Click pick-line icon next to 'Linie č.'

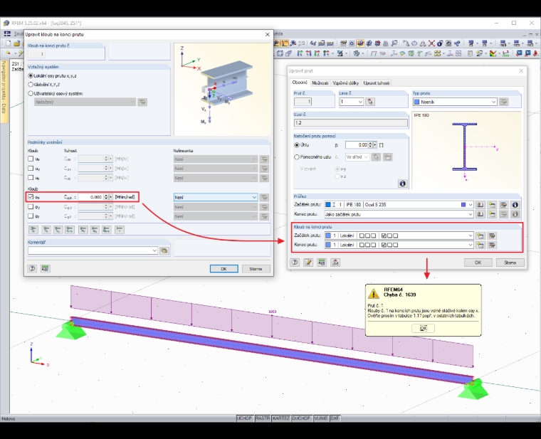coord(370,102)
